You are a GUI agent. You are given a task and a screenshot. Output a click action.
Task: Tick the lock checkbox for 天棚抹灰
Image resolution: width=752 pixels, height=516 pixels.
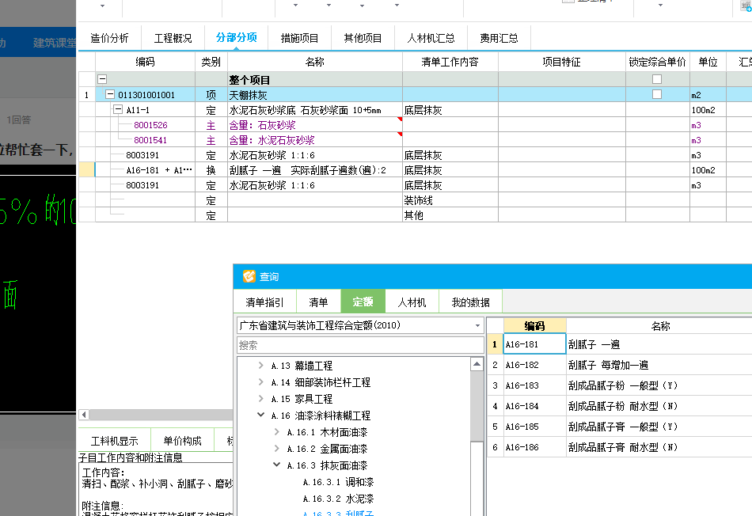[657, 94]
